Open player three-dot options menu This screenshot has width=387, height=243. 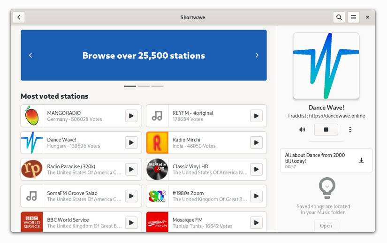[350, 130]
